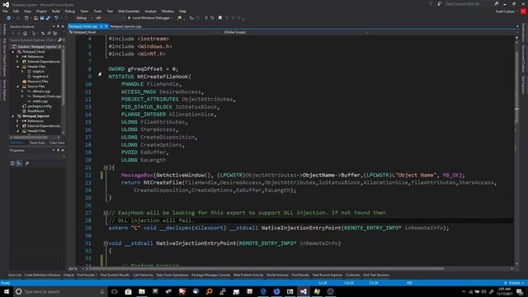
Task: Collapse the NtCreateFileHook function body
Action: coord(106,167)
